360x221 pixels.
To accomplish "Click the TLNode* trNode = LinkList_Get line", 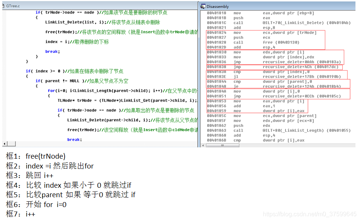I will pos(127,100).
